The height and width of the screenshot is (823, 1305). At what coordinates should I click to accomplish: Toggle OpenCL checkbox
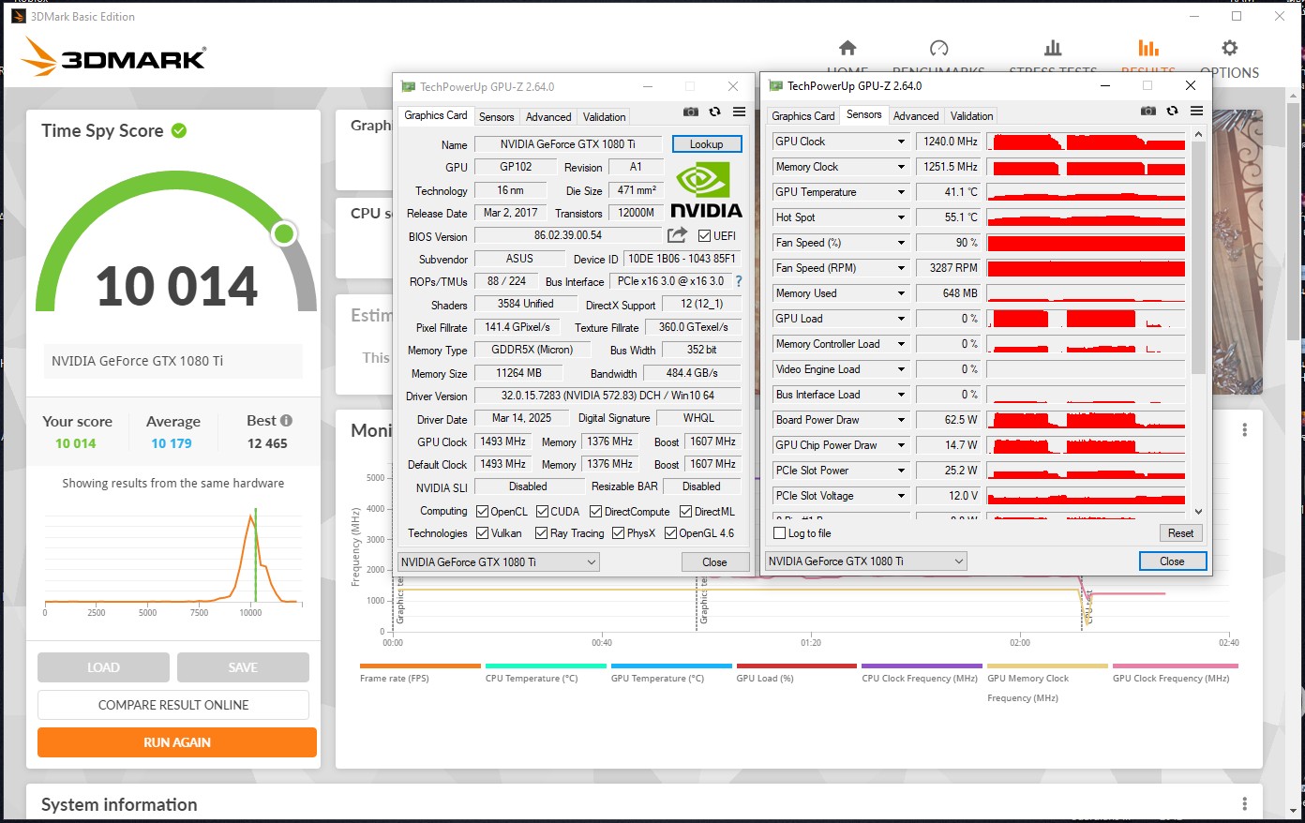click(482, 512)
